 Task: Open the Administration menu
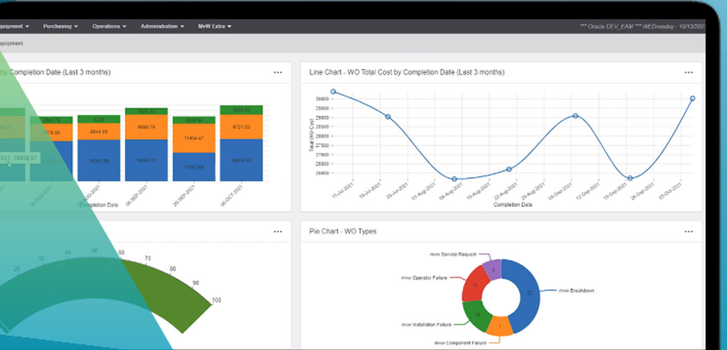point(162,26)
